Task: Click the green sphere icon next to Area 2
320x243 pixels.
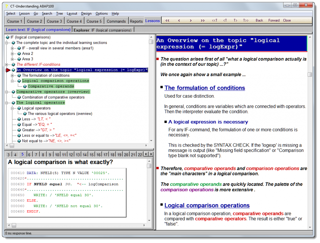Action: tap(19, 54)
